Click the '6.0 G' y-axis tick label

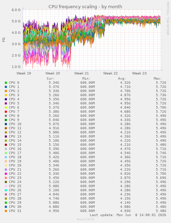tap(16, 10)
